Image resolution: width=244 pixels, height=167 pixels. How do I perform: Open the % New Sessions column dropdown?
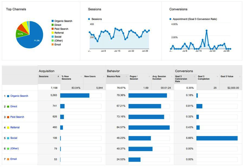pyautogui.click(x=81, y=76)
